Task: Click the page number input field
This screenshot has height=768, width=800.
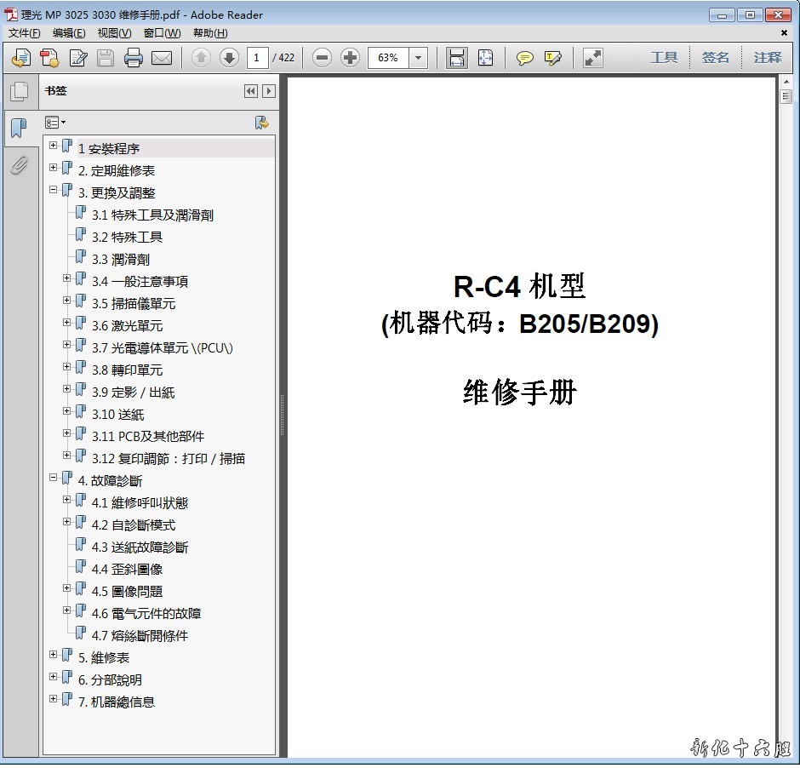Action: [256, 58]
